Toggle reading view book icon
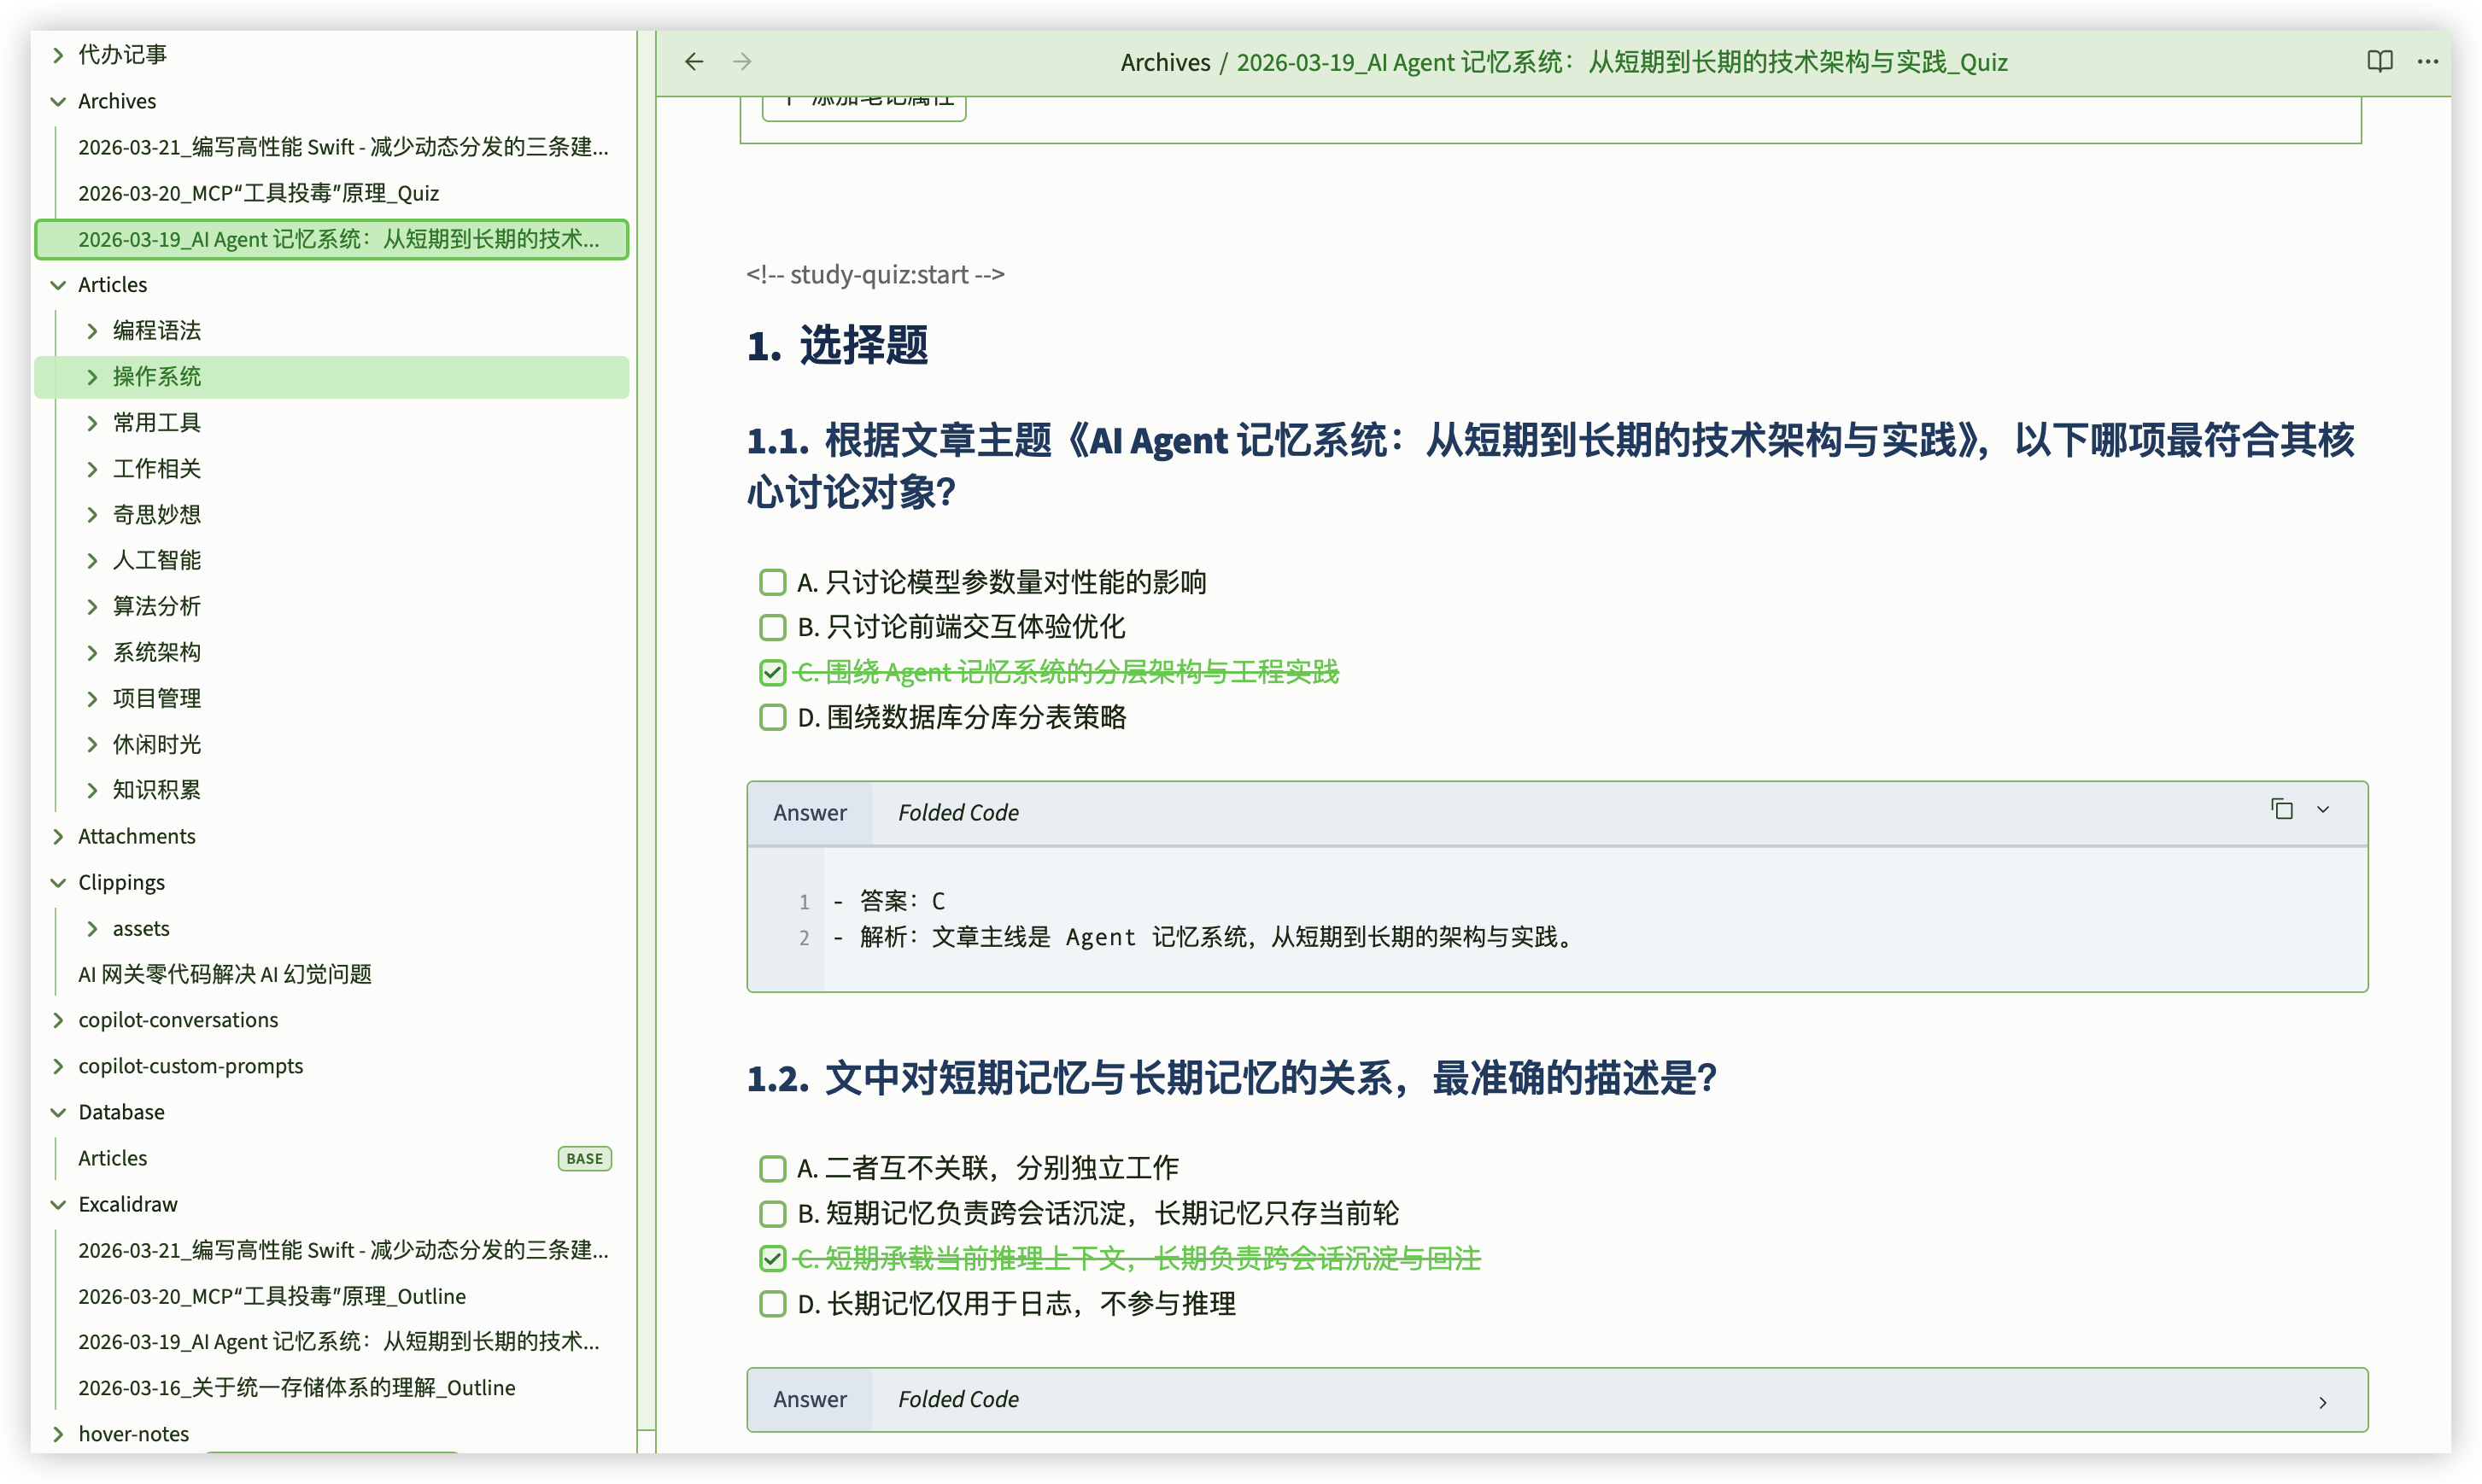This screenshot has width=2482, height=1484. click(x=2380, y=62)
